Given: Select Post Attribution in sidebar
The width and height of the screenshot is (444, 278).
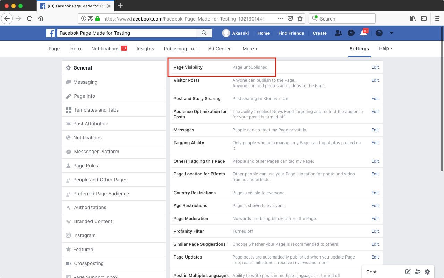Looking at the screenshot, I should (114, 124).
